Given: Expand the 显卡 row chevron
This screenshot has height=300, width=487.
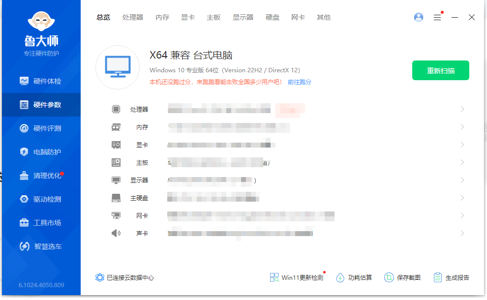Looking at the screenshot, I should click(x=462, y=145).
